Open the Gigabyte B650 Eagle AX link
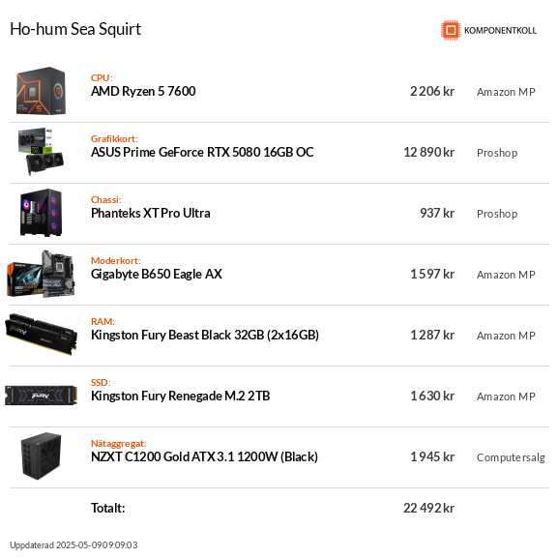 (157, 274)
